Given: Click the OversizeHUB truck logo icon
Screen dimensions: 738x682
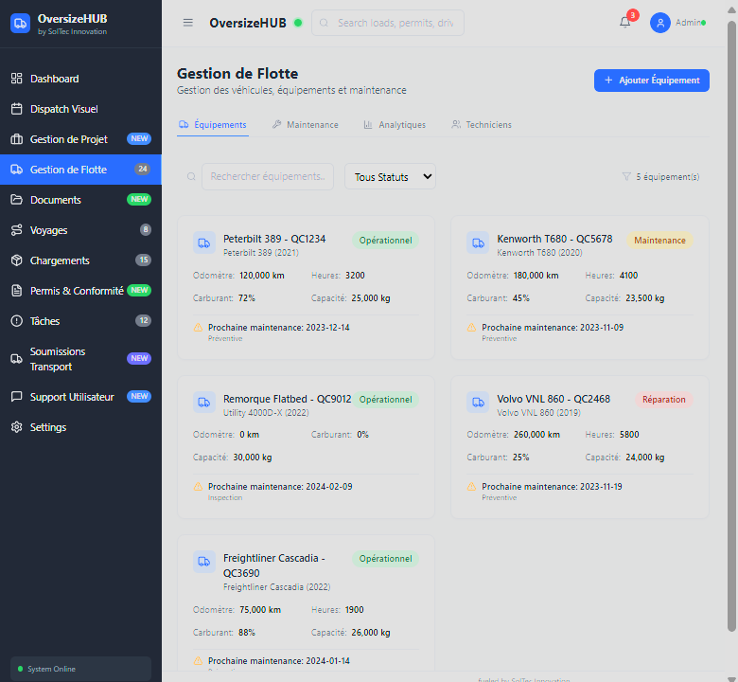Looking at the screenshot, I should coord(20,23).
